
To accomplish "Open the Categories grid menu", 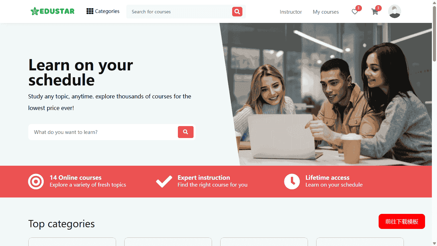I will (103, 11).
